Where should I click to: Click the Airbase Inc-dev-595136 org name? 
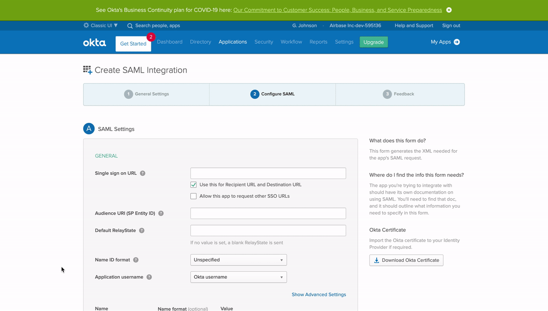click(355, 26)
